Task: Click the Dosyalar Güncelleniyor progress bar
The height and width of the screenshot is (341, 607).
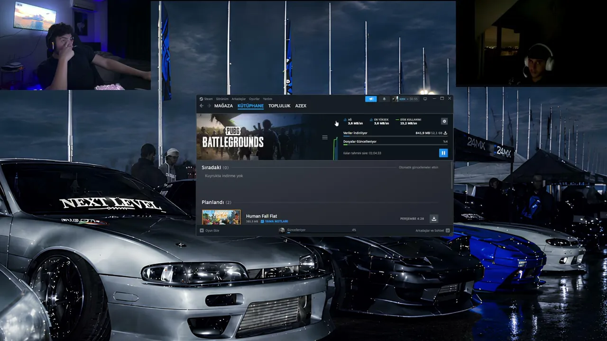Action: (x=395, y=145)
